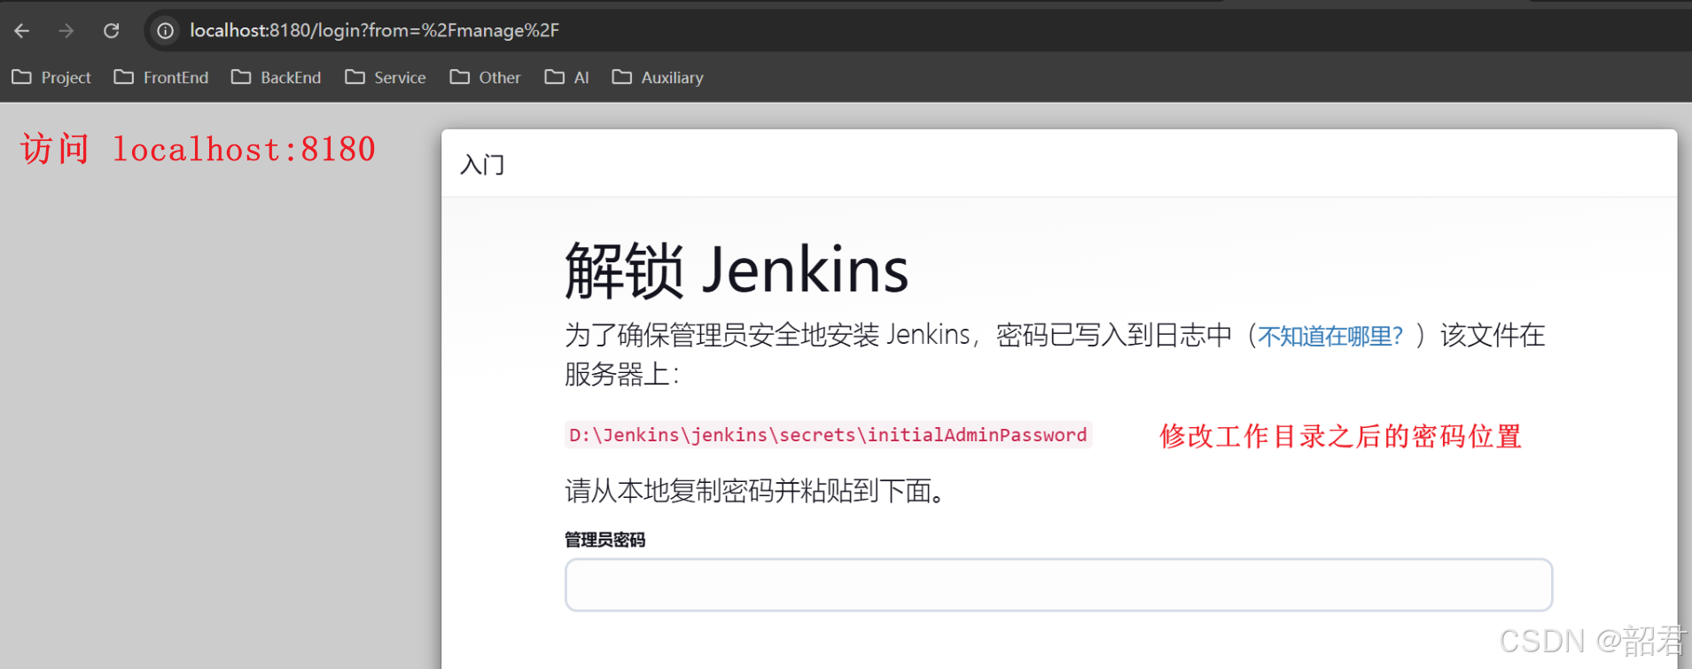Click the 管理员密码 password input field
The image size is (1692, 669).
[1058, 585]
